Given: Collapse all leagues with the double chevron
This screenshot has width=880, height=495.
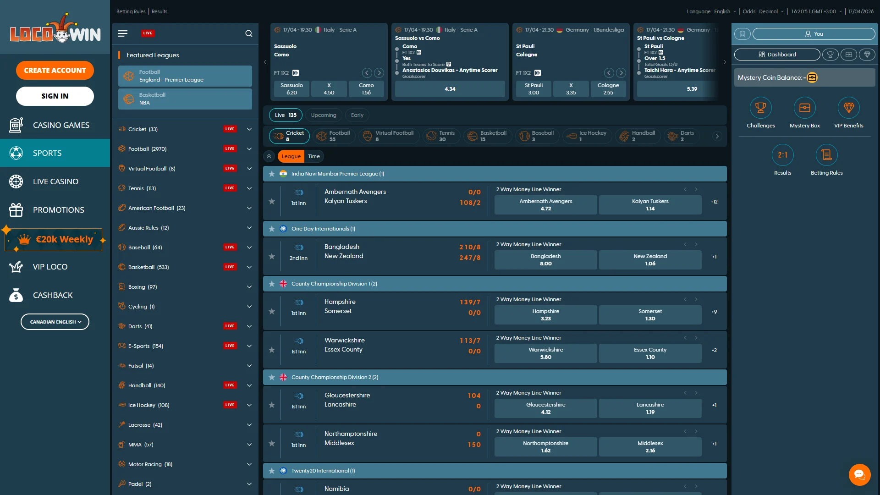Looking at the screenshot, I should pos(269,156).
